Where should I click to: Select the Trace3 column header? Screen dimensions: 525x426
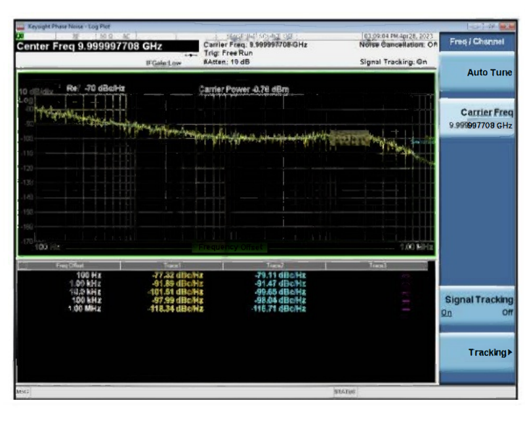(x=377, y=266)
